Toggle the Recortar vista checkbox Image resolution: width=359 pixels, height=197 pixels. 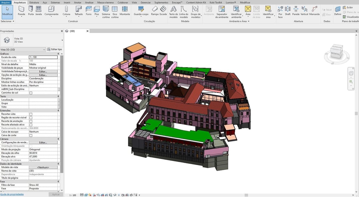(x=31, y=114)
